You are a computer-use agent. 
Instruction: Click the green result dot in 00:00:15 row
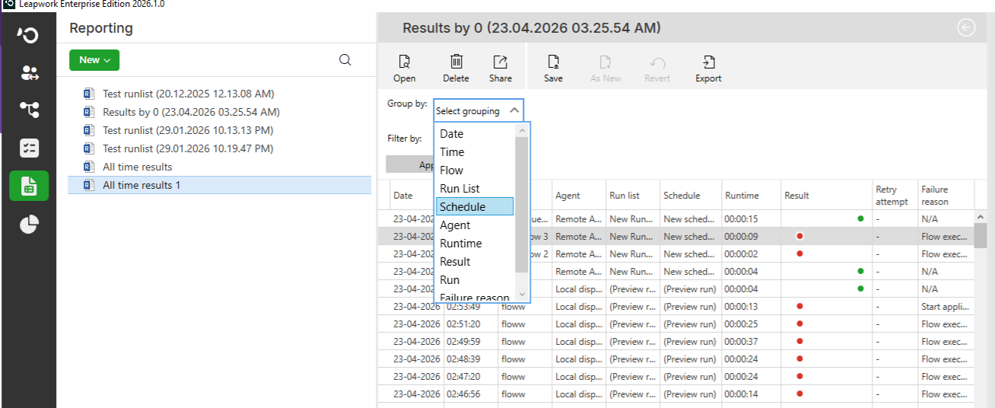click(x=860, y=218)
